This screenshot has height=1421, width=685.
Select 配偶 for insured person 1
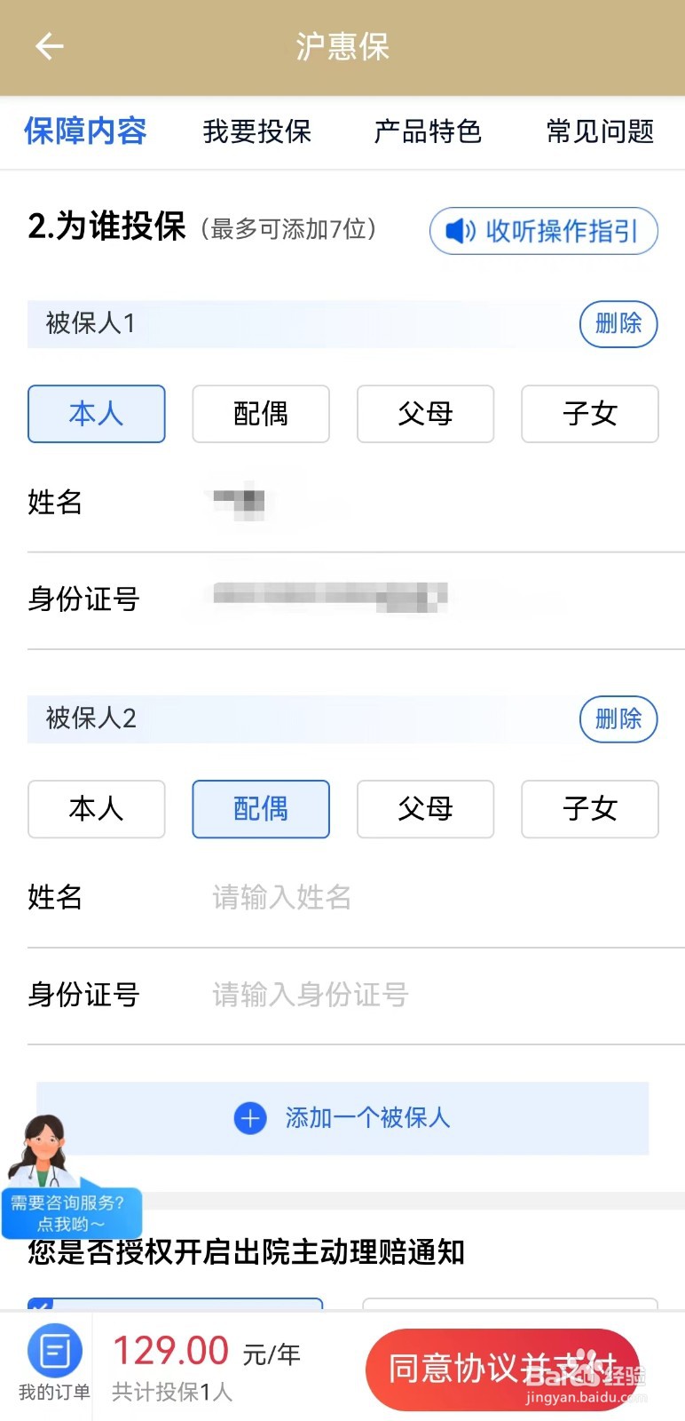[x=261, y=414]
